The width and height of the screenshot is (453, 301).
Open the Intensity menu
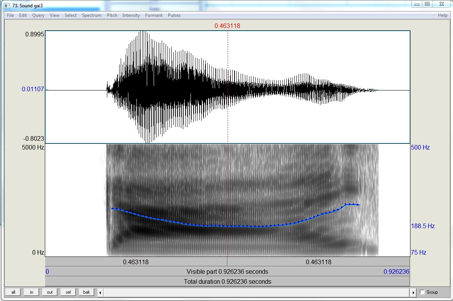click(131, 15)
